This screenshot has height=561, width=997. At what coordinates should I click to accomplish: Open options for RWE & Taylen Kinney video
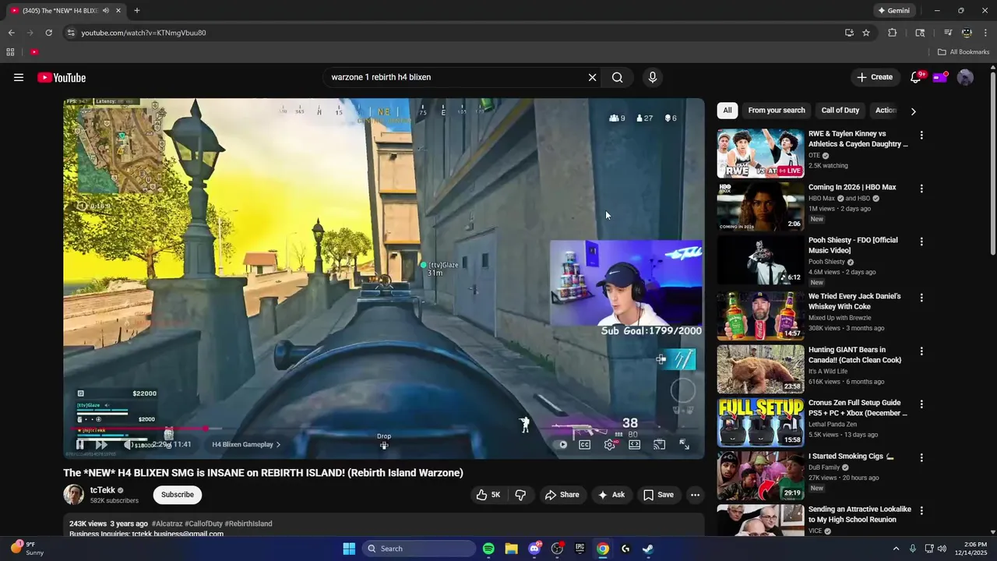(x=921, y=135)
